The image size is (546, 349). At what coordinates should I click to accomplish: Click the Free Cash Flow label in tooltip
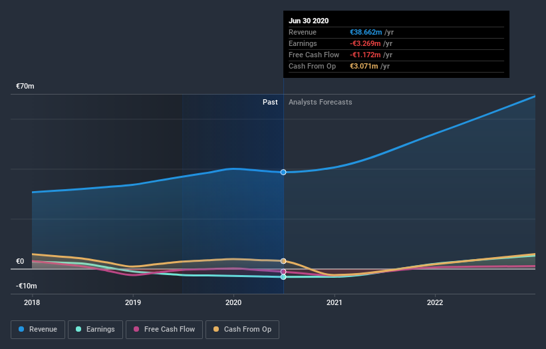314,55
